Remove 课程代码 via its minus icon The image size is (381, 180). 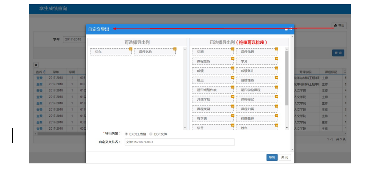pos(276,49)
